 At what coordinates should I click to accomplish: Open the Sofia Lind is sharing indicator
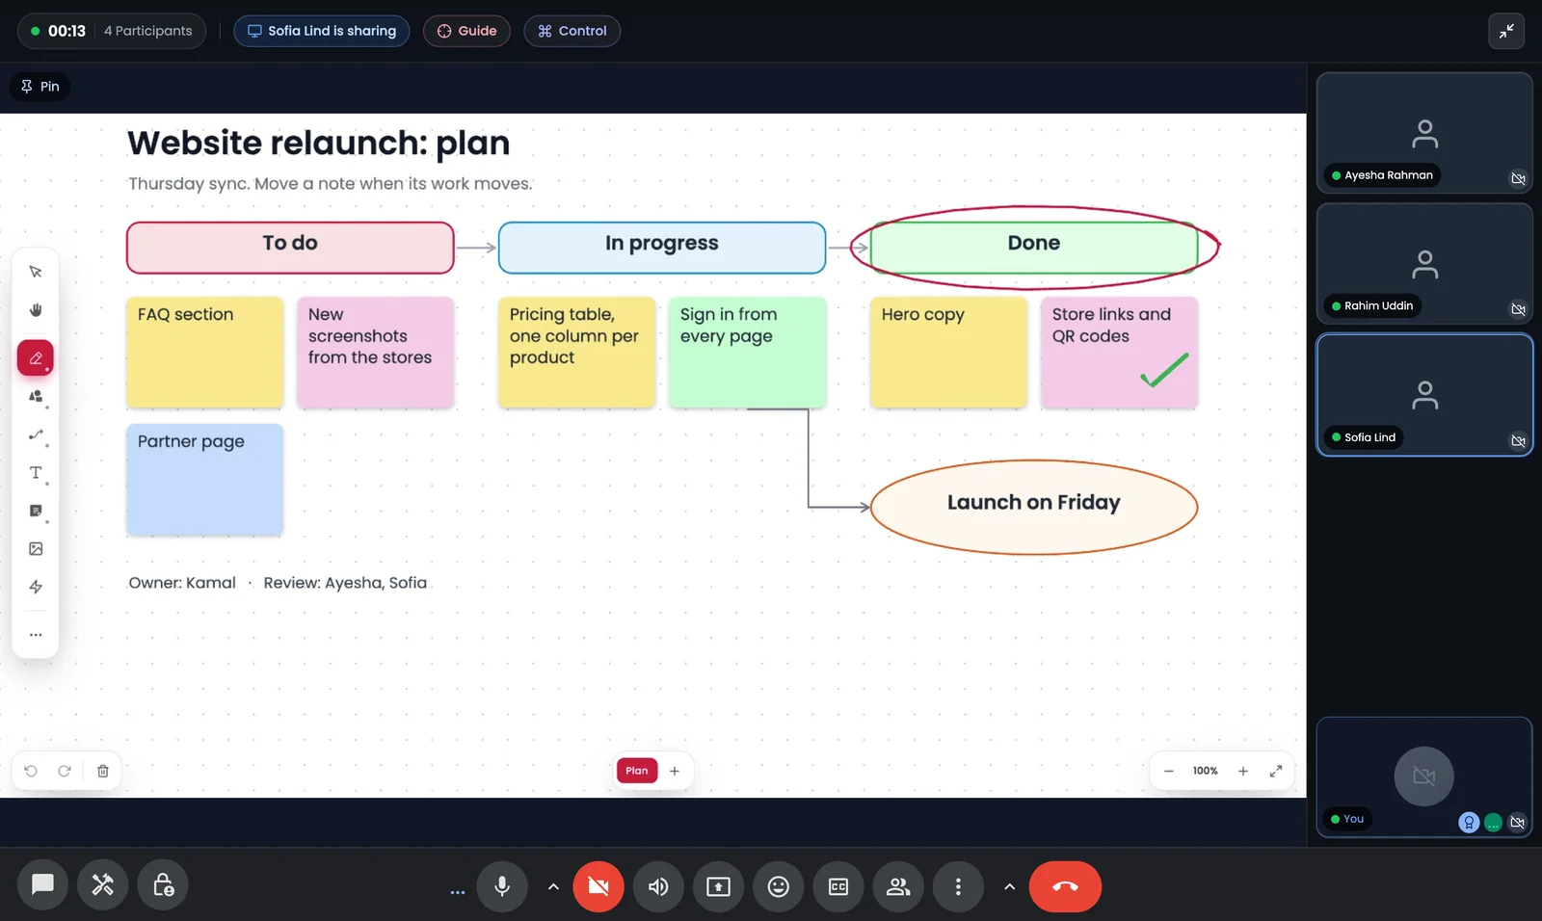tap(322, 31)
